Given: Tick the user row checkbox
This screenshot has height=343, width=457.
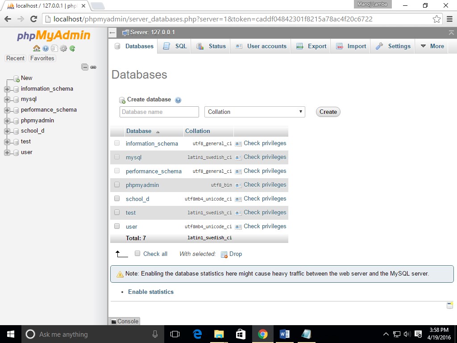Looking at the screenshot, I should 117,226.
